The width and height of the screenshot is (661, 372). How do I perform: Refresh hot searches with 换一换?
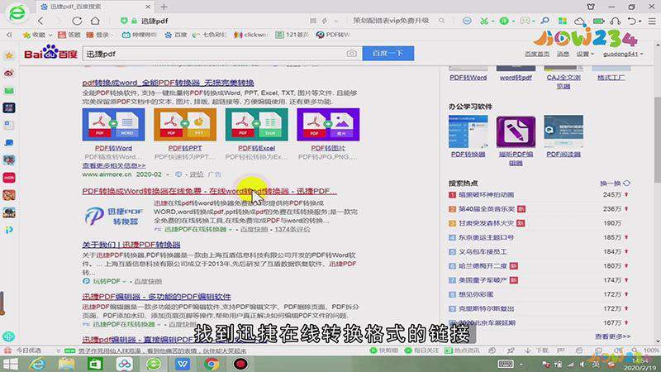coord(615,184)
